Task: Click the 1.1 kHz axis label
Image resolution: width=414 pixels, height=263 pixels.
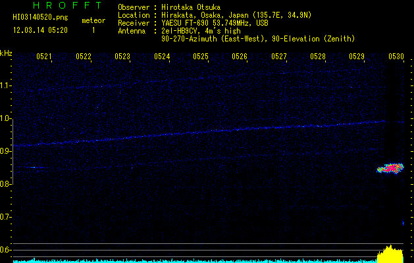Action: 5,85
